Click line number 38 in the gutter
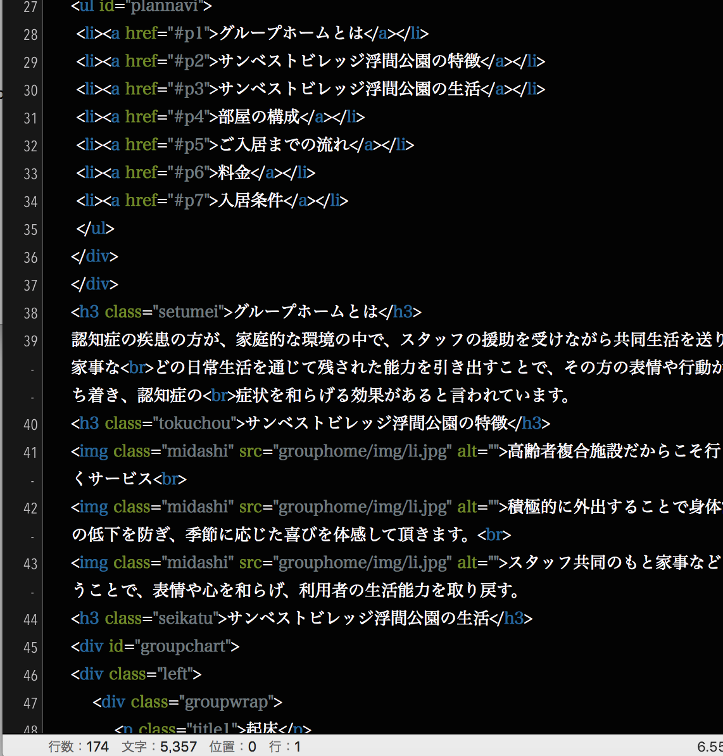This screenshot has height=756, width=723. [30, 313]
